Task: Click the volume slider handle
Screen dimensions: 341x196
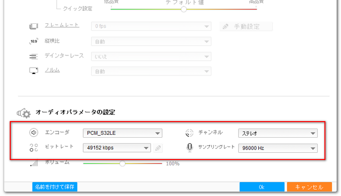Action: [122, 163]
